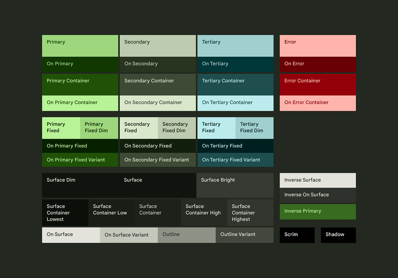Select the Surface Container High swatch
Viewport: 398px width, 278px height.
pos(203,212)
